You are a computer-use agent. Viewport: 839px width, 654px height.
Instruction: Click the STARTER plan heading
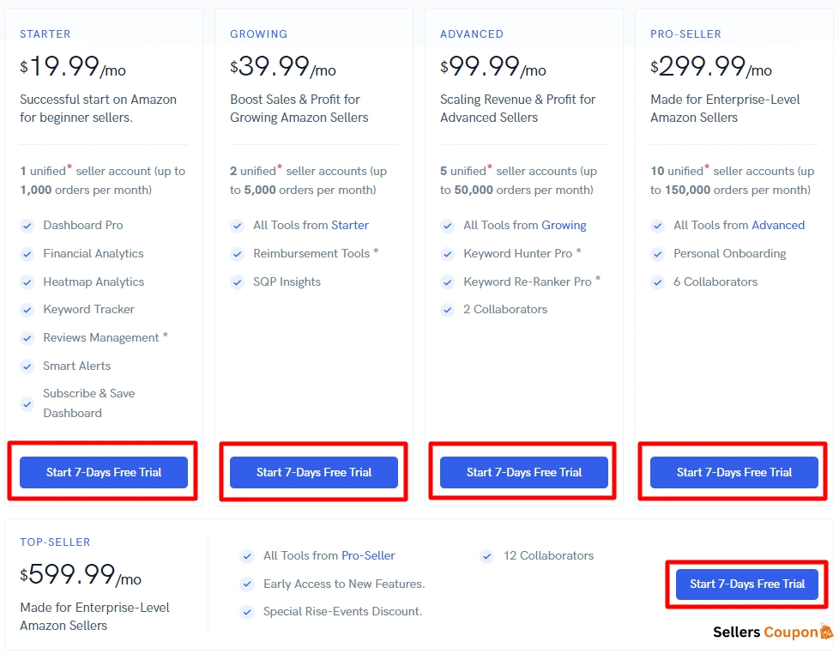tap(45, 33)
